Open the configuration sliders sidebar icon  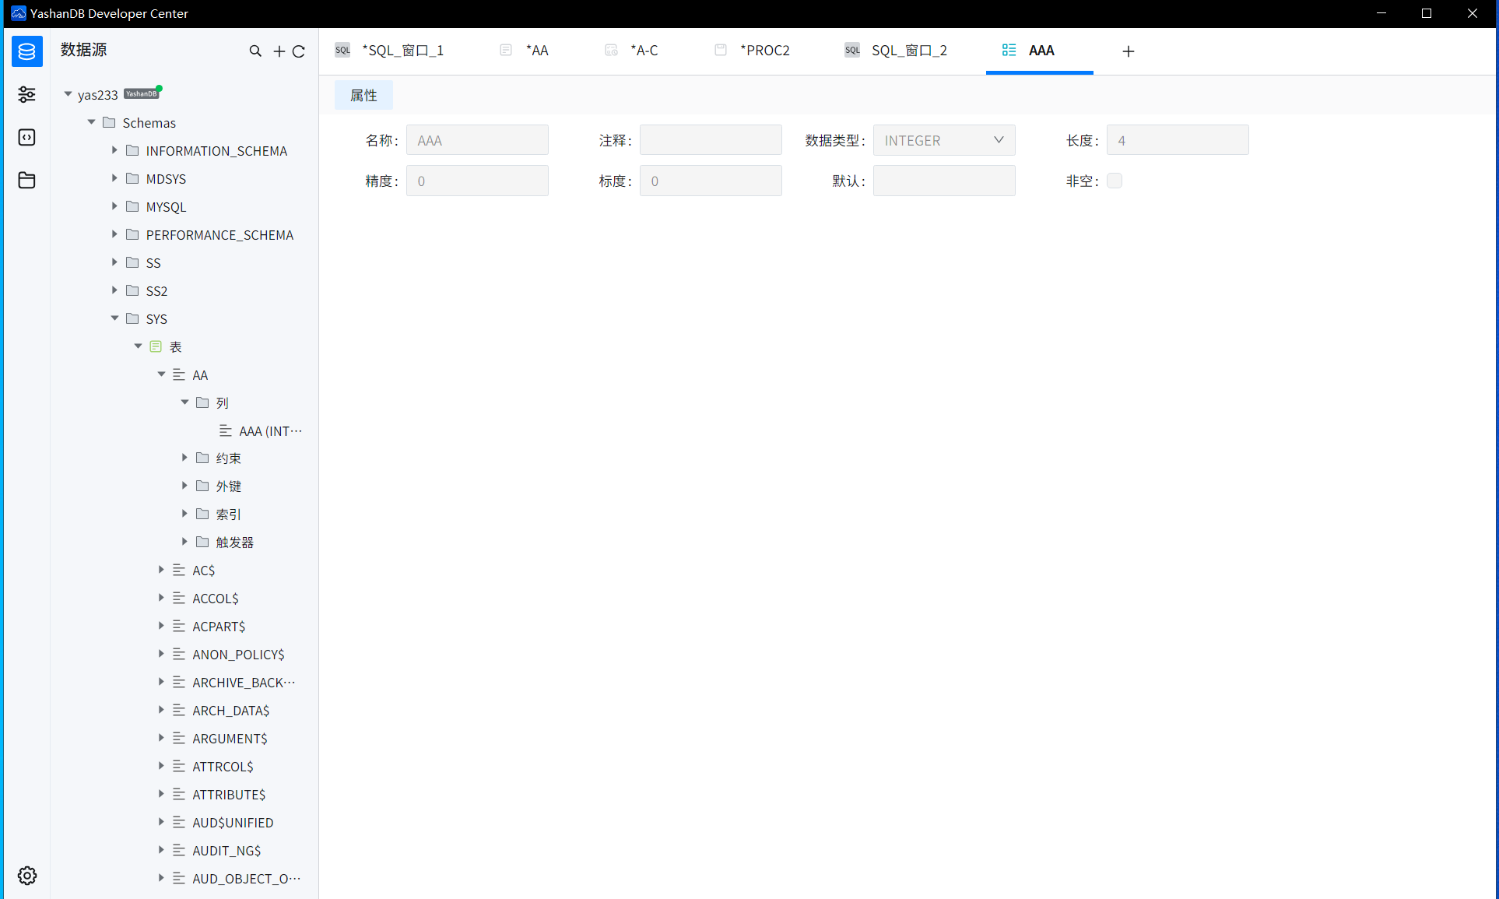27,94
